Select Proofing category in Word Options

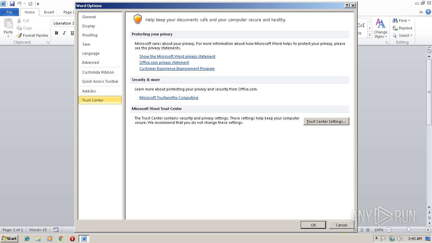point(100,35)
